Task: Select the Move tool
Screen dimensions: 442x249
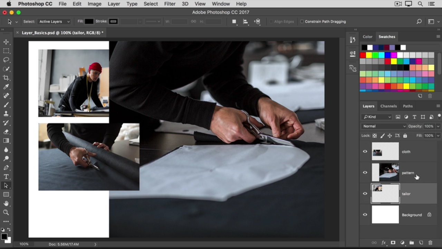Action: 6,42
